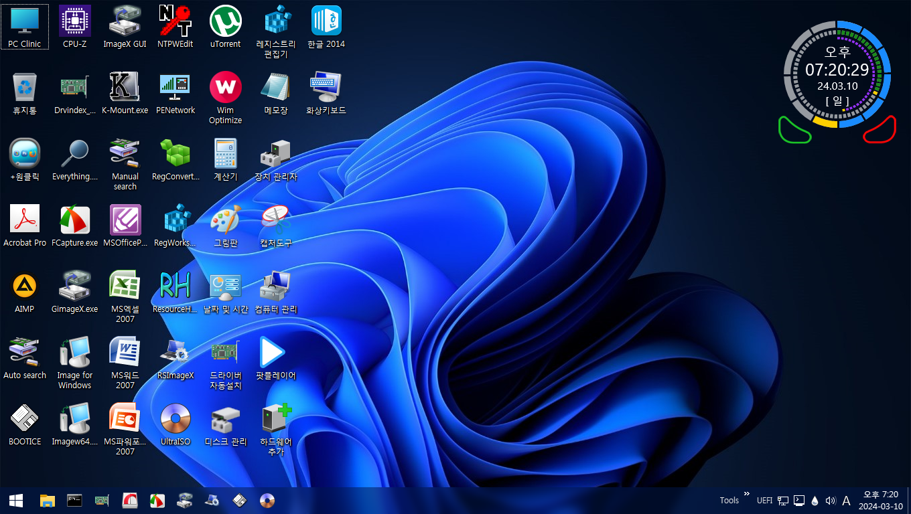Select FCapture.exe desktop shortcut
Viewport: 911px width, 514px height.
coord(75,226)
